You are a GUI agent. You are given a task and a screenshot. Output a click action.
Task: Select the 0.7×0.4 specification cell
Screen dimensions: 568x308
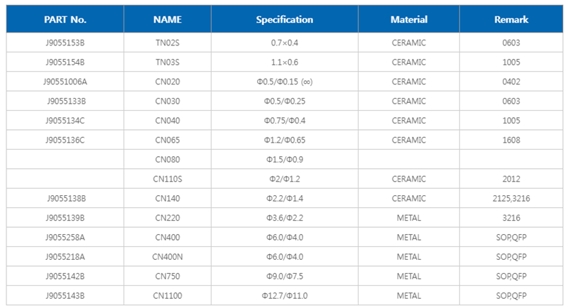284,43
